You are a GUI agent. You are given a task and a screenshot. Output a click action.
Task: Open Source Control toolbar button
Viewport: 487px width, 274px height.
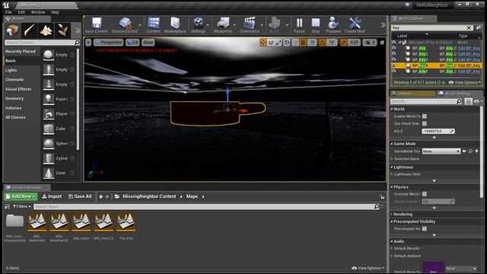pyautogui.click(x=125, y=25)
